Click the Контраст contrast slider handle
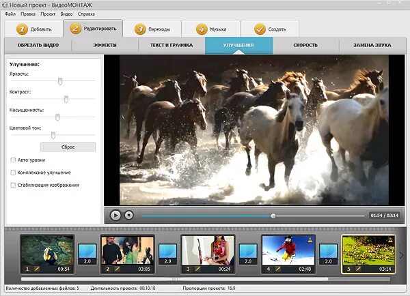 click(x=66, y=99)
